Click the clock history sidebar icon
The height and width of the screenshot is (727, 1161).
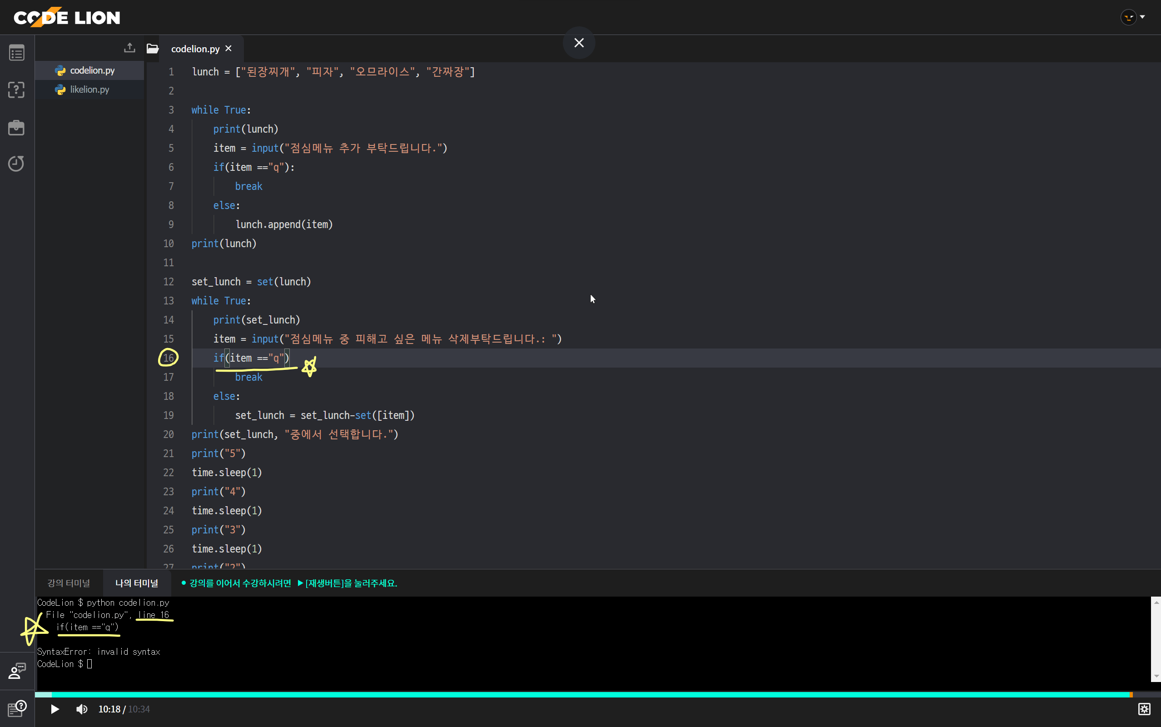[17, 164]
